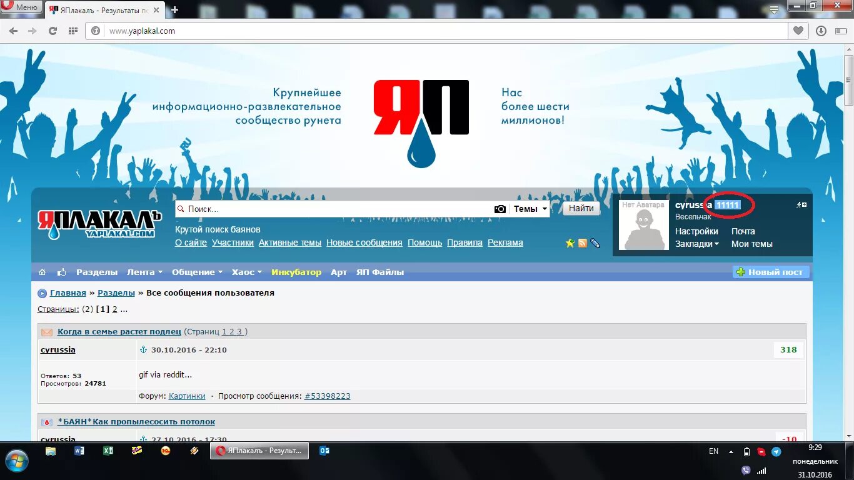Screen dimensions: 854x480
Task: Open the ЯП Файлы menu item
Action: [380, 272]
